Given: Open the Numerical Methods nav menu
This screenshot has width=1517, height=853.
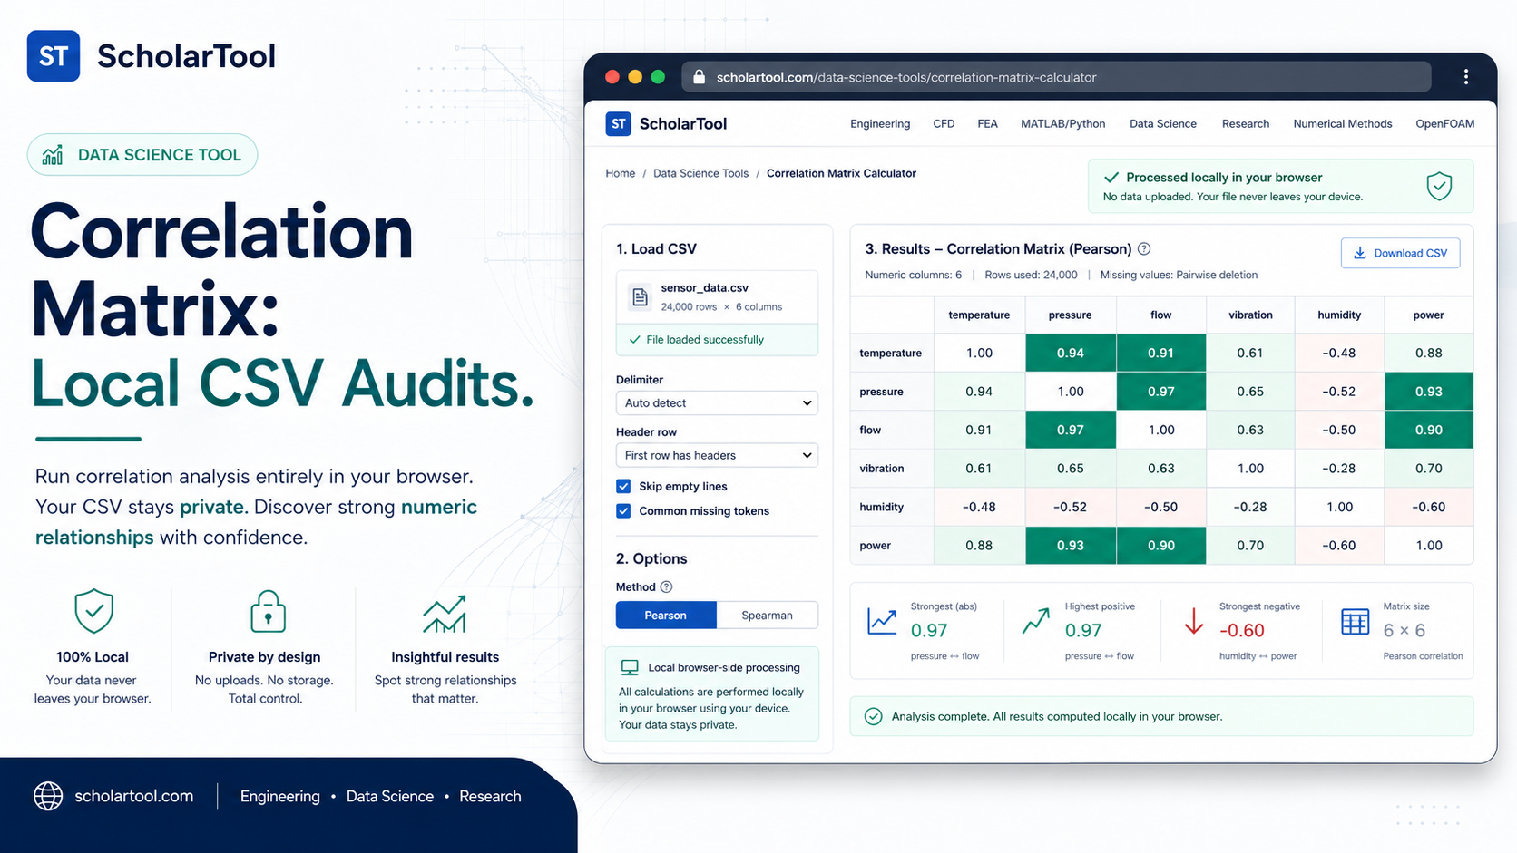Looking at the screenshot, I should [1343, 124].
